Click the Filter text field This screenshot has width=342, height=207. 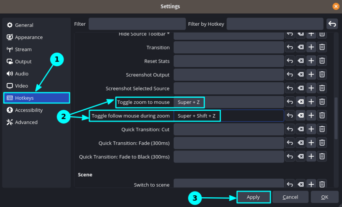coord(137,24)
